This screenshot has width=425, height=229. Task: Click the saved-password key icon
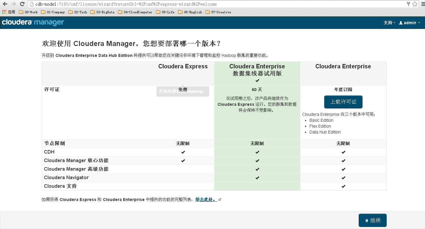pos(408,4)
